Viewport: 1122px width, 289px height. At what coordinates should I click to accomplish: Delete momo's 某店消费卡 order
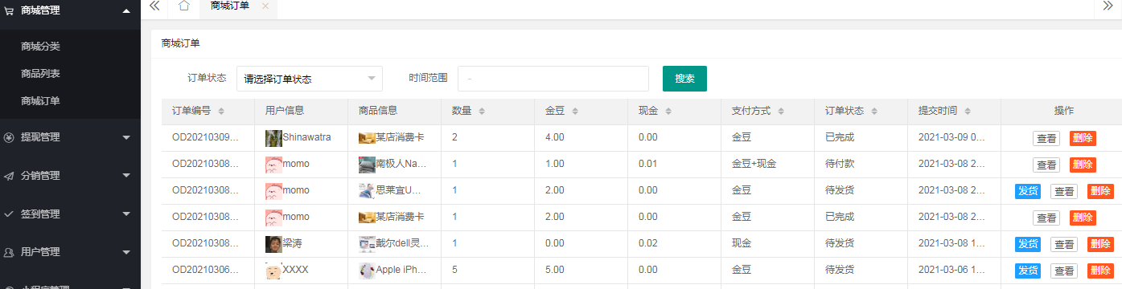coord(1083,218)
